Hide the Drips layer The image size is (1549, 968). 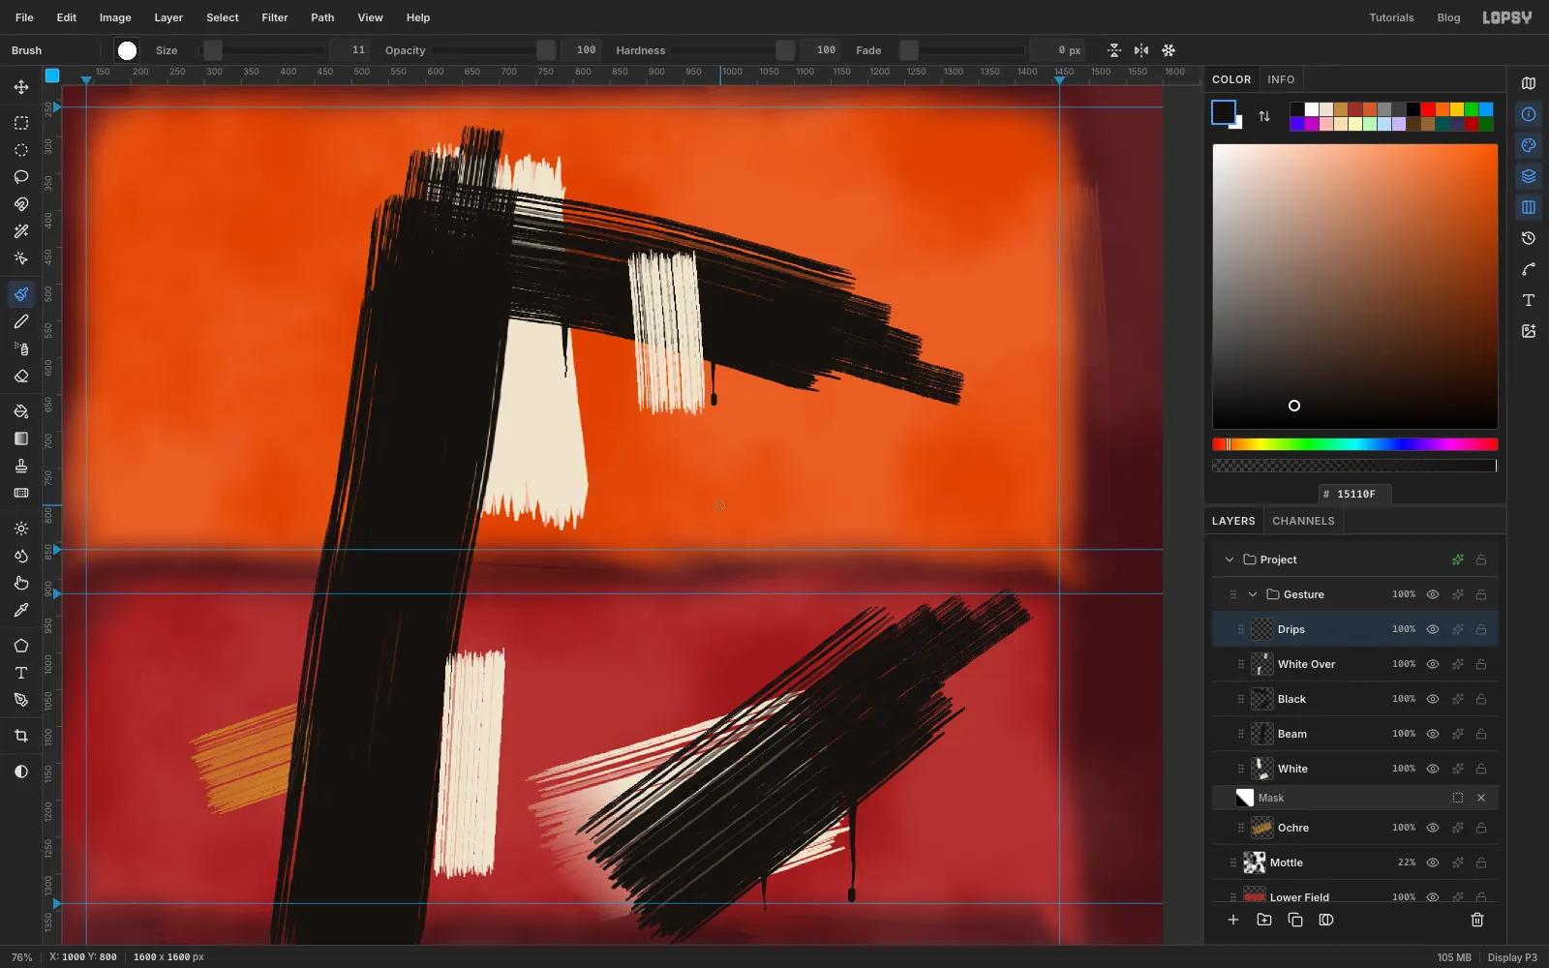pyautogui.click(x=1433, y=629)
